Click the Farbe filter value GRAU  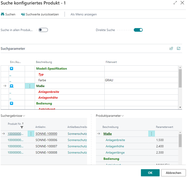pos(110,80)
